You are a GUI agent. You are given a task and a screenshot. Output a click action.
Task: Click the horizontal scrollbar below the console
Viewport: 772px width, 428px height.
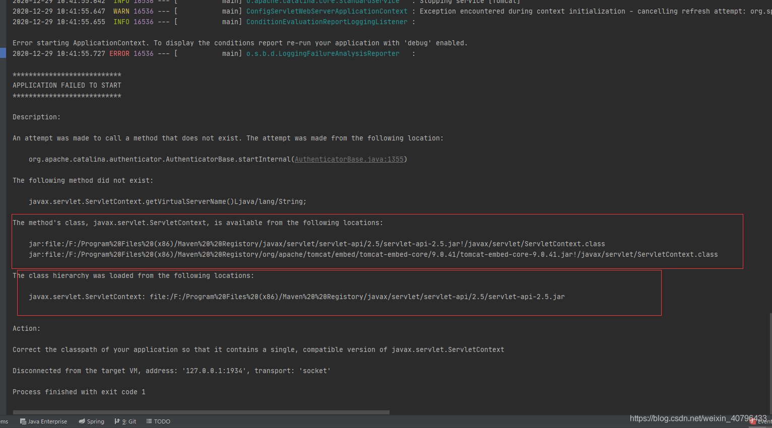coord(201,412)
